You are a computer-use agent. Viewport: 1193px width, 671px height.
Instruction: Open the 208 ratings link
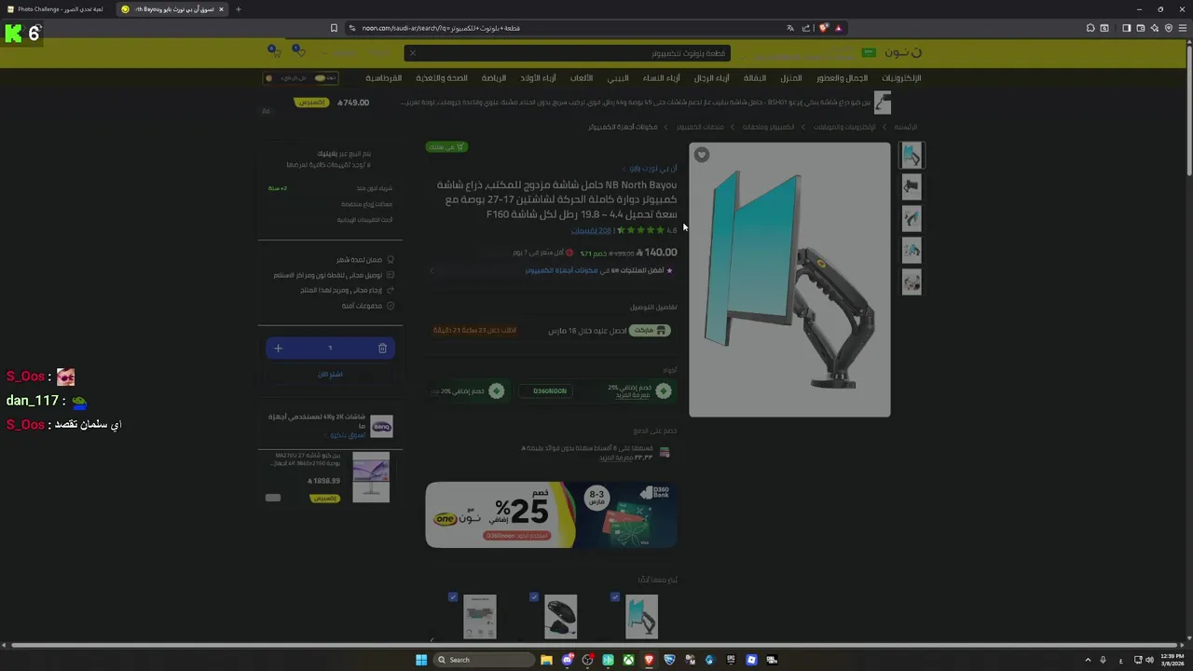coord(591,231)
